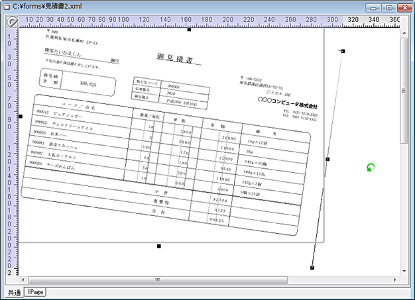This screenshot has height=300, width=415.
Task: Click the 消費税 label cell
Action: point(161,201)
